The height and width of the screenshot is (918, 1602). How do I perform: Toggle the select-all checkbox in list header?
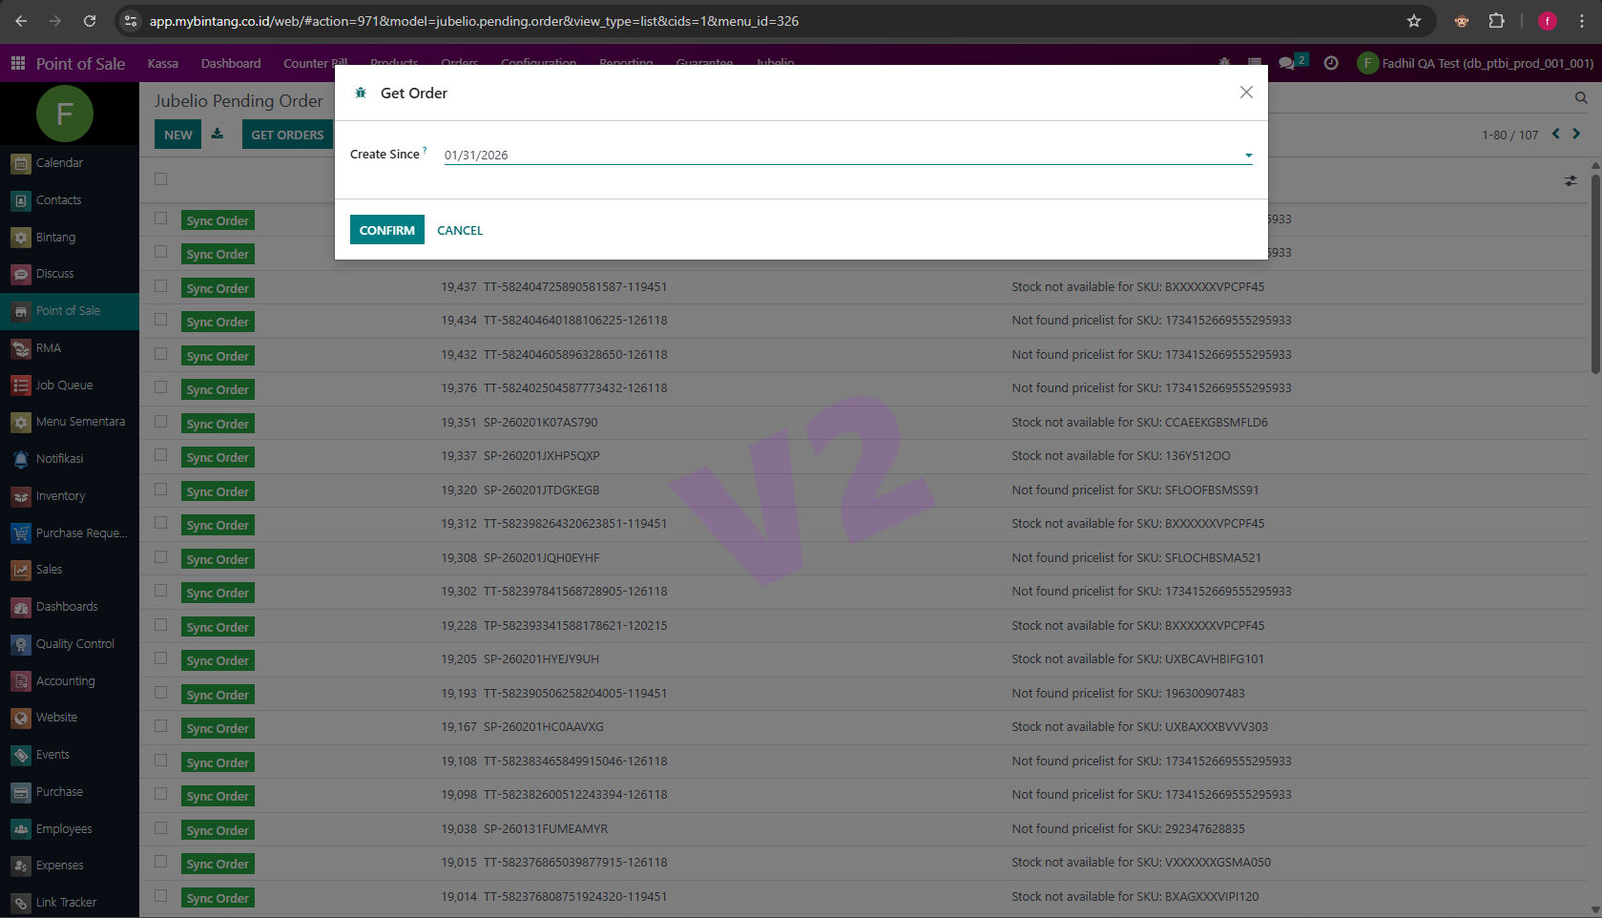[160, 178]
